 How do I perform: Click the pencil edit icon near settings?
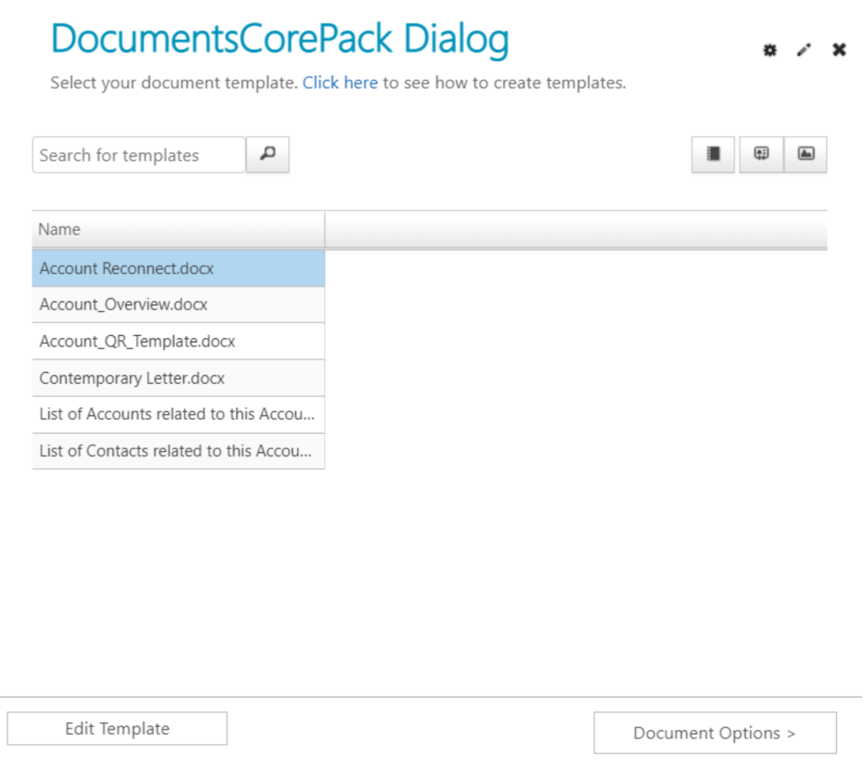(803, 50)
